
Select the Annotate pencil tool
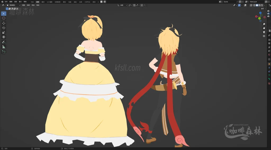point(4,42)
